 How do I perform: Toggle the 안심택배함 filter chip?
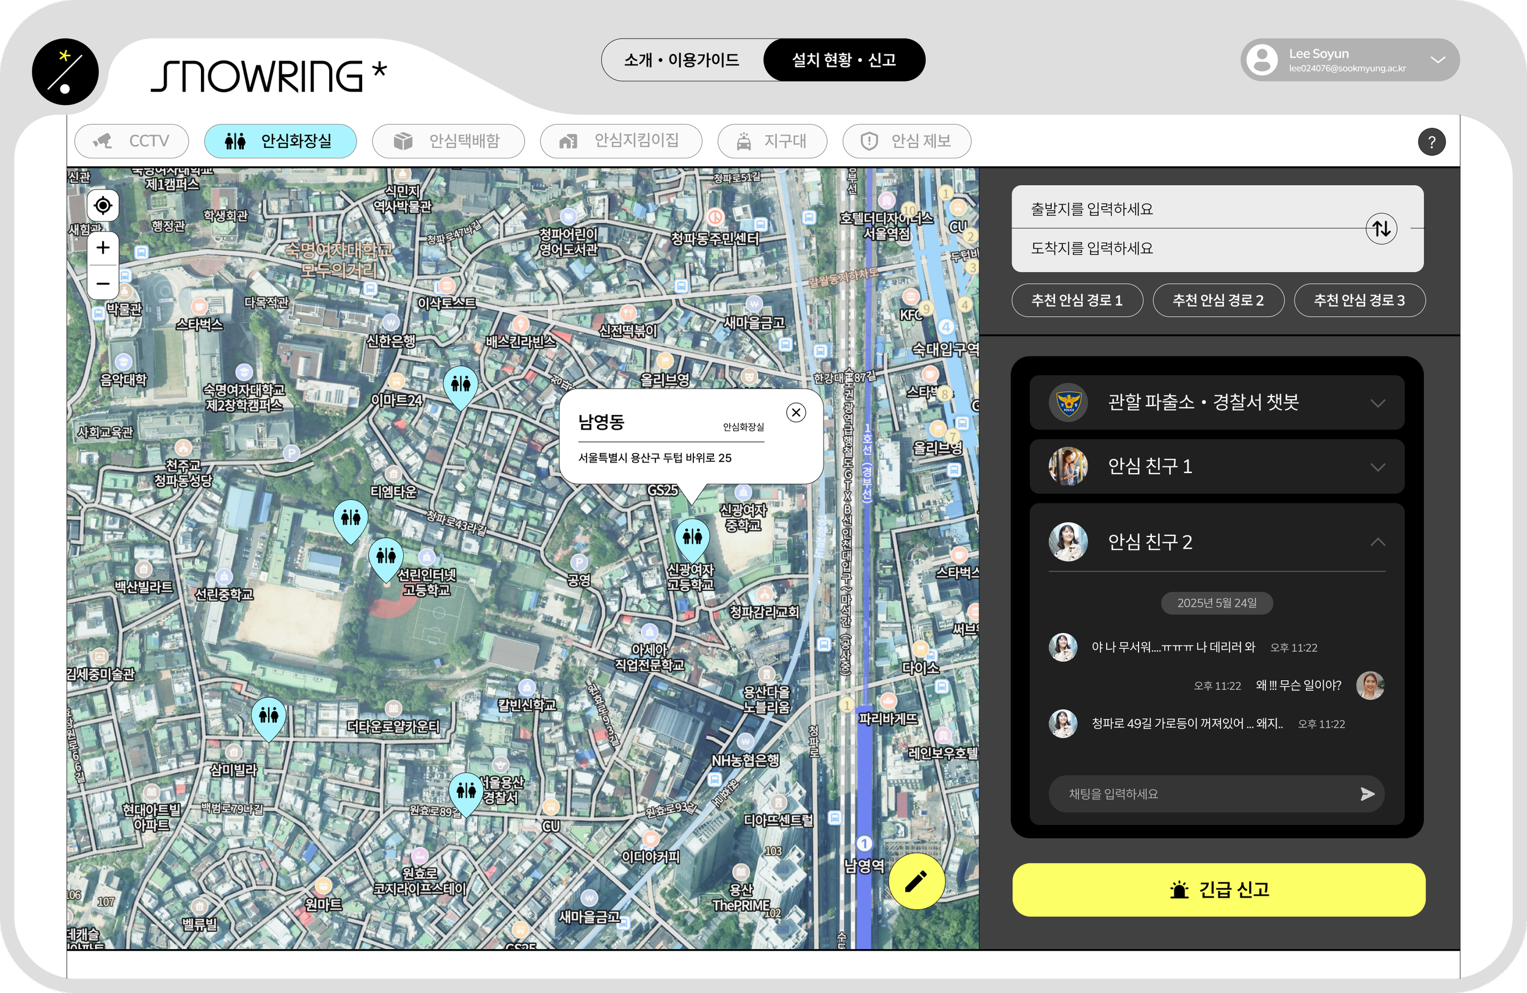pyautogui.click(x=448, y=141)
